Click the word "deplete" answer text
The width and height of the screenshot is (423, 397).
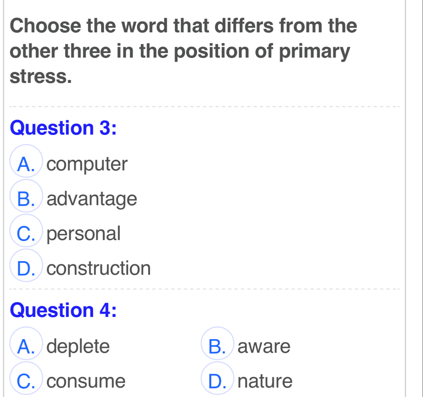(81, 347)
